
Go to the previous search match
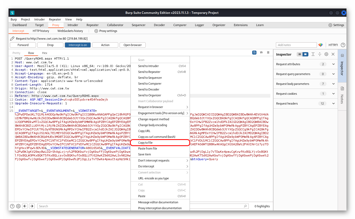point(25,206)
